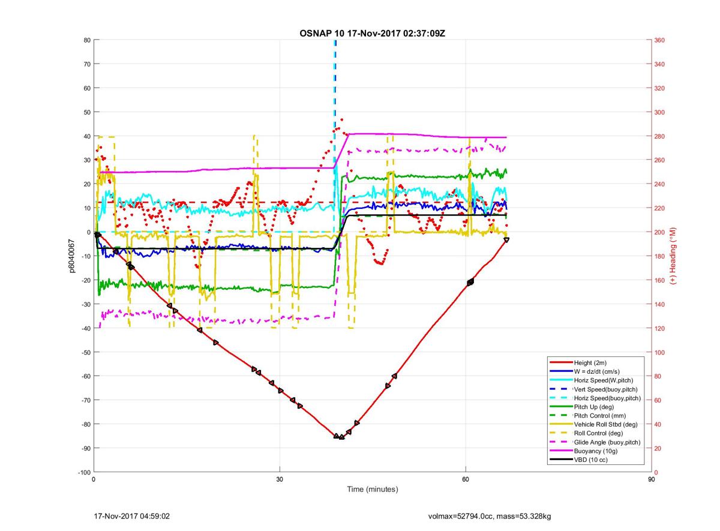Click the black line sample beside VBD (10 cc)
This screenshot has height=531, width=720.
pyautogui.click(x=560, y=460)
